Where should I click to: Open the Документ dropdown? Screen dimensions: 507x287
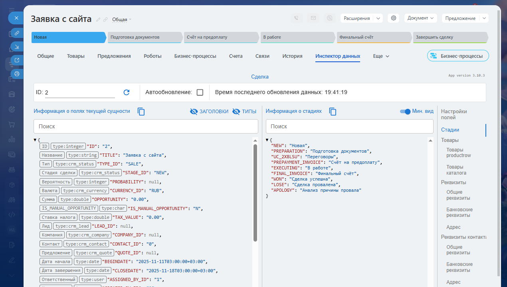coord(420,18)
